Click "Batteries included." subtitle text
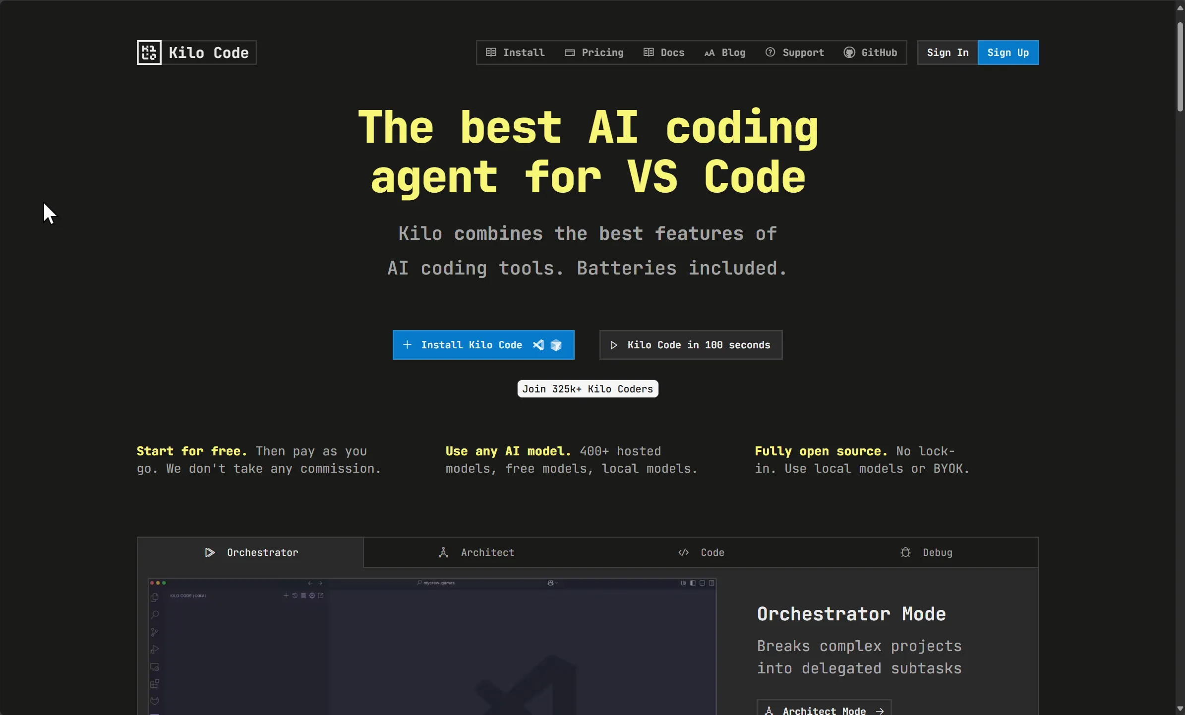This screenshot has height=715, width=1185. [x=682, y=269]
